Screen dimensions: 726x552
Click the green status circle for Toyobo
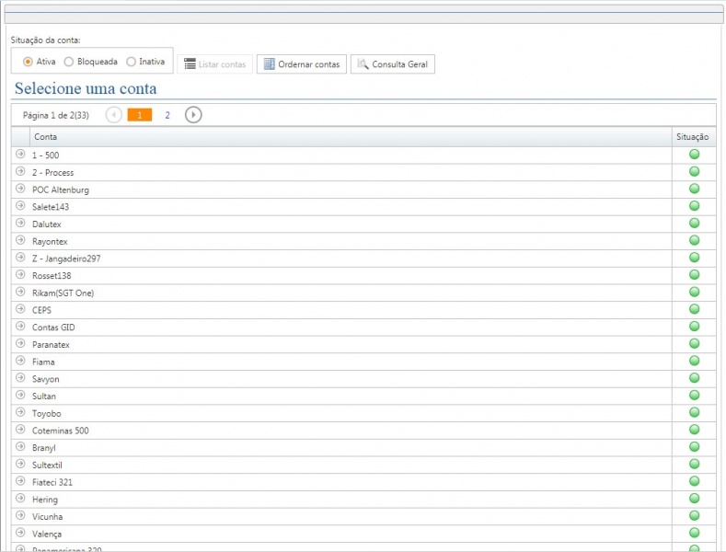[x=694, y=413]
